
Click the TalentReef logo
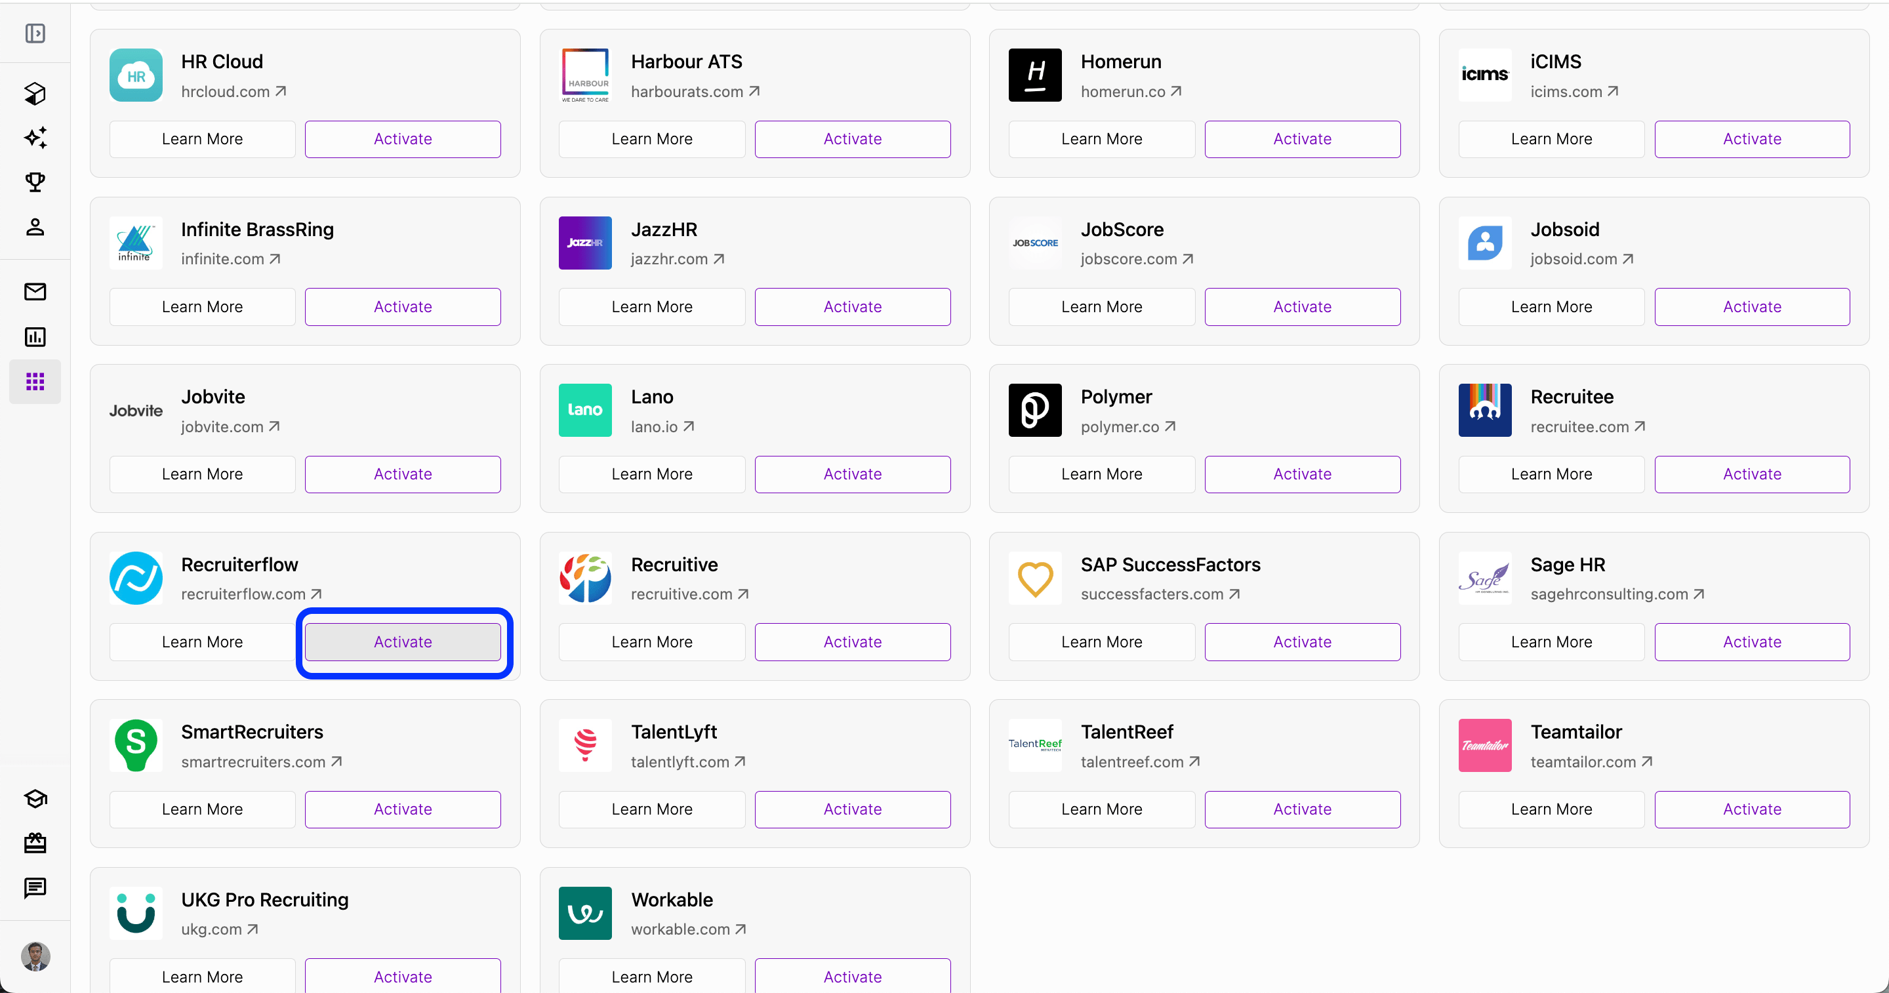(1035, 745)
